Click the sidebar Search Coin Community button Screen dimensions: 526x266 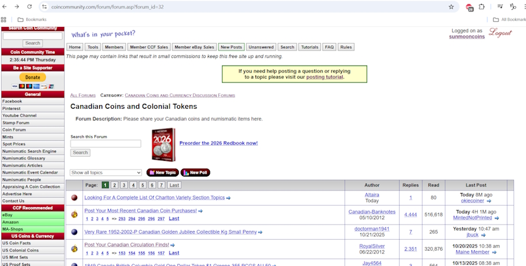tap(33, 43)
